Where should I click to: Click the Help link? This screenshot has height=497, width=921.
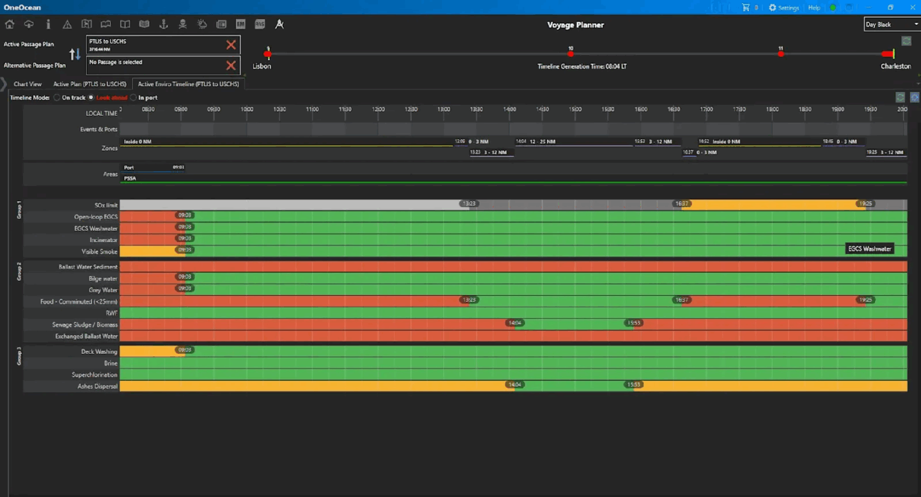click(x=814, y=8)
